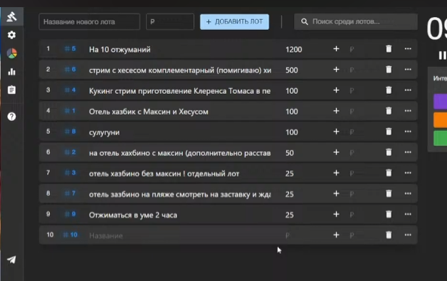Click 'Название' field of lot 10
The width and height of the screenshot is (447, 281).
(x=179, y=235)
